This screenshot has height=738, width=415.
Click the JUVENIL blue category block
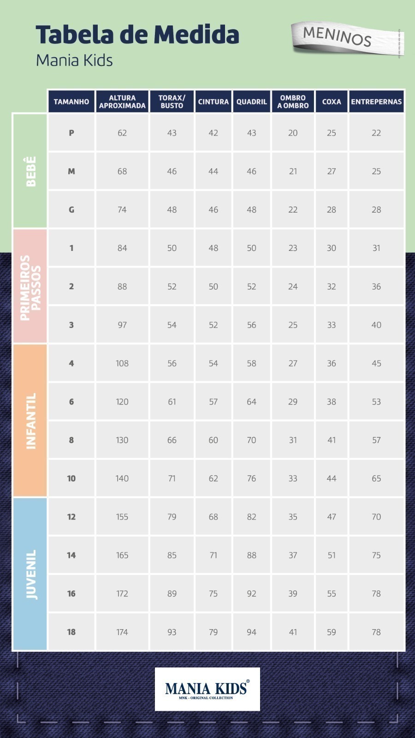tap(30, 574)
